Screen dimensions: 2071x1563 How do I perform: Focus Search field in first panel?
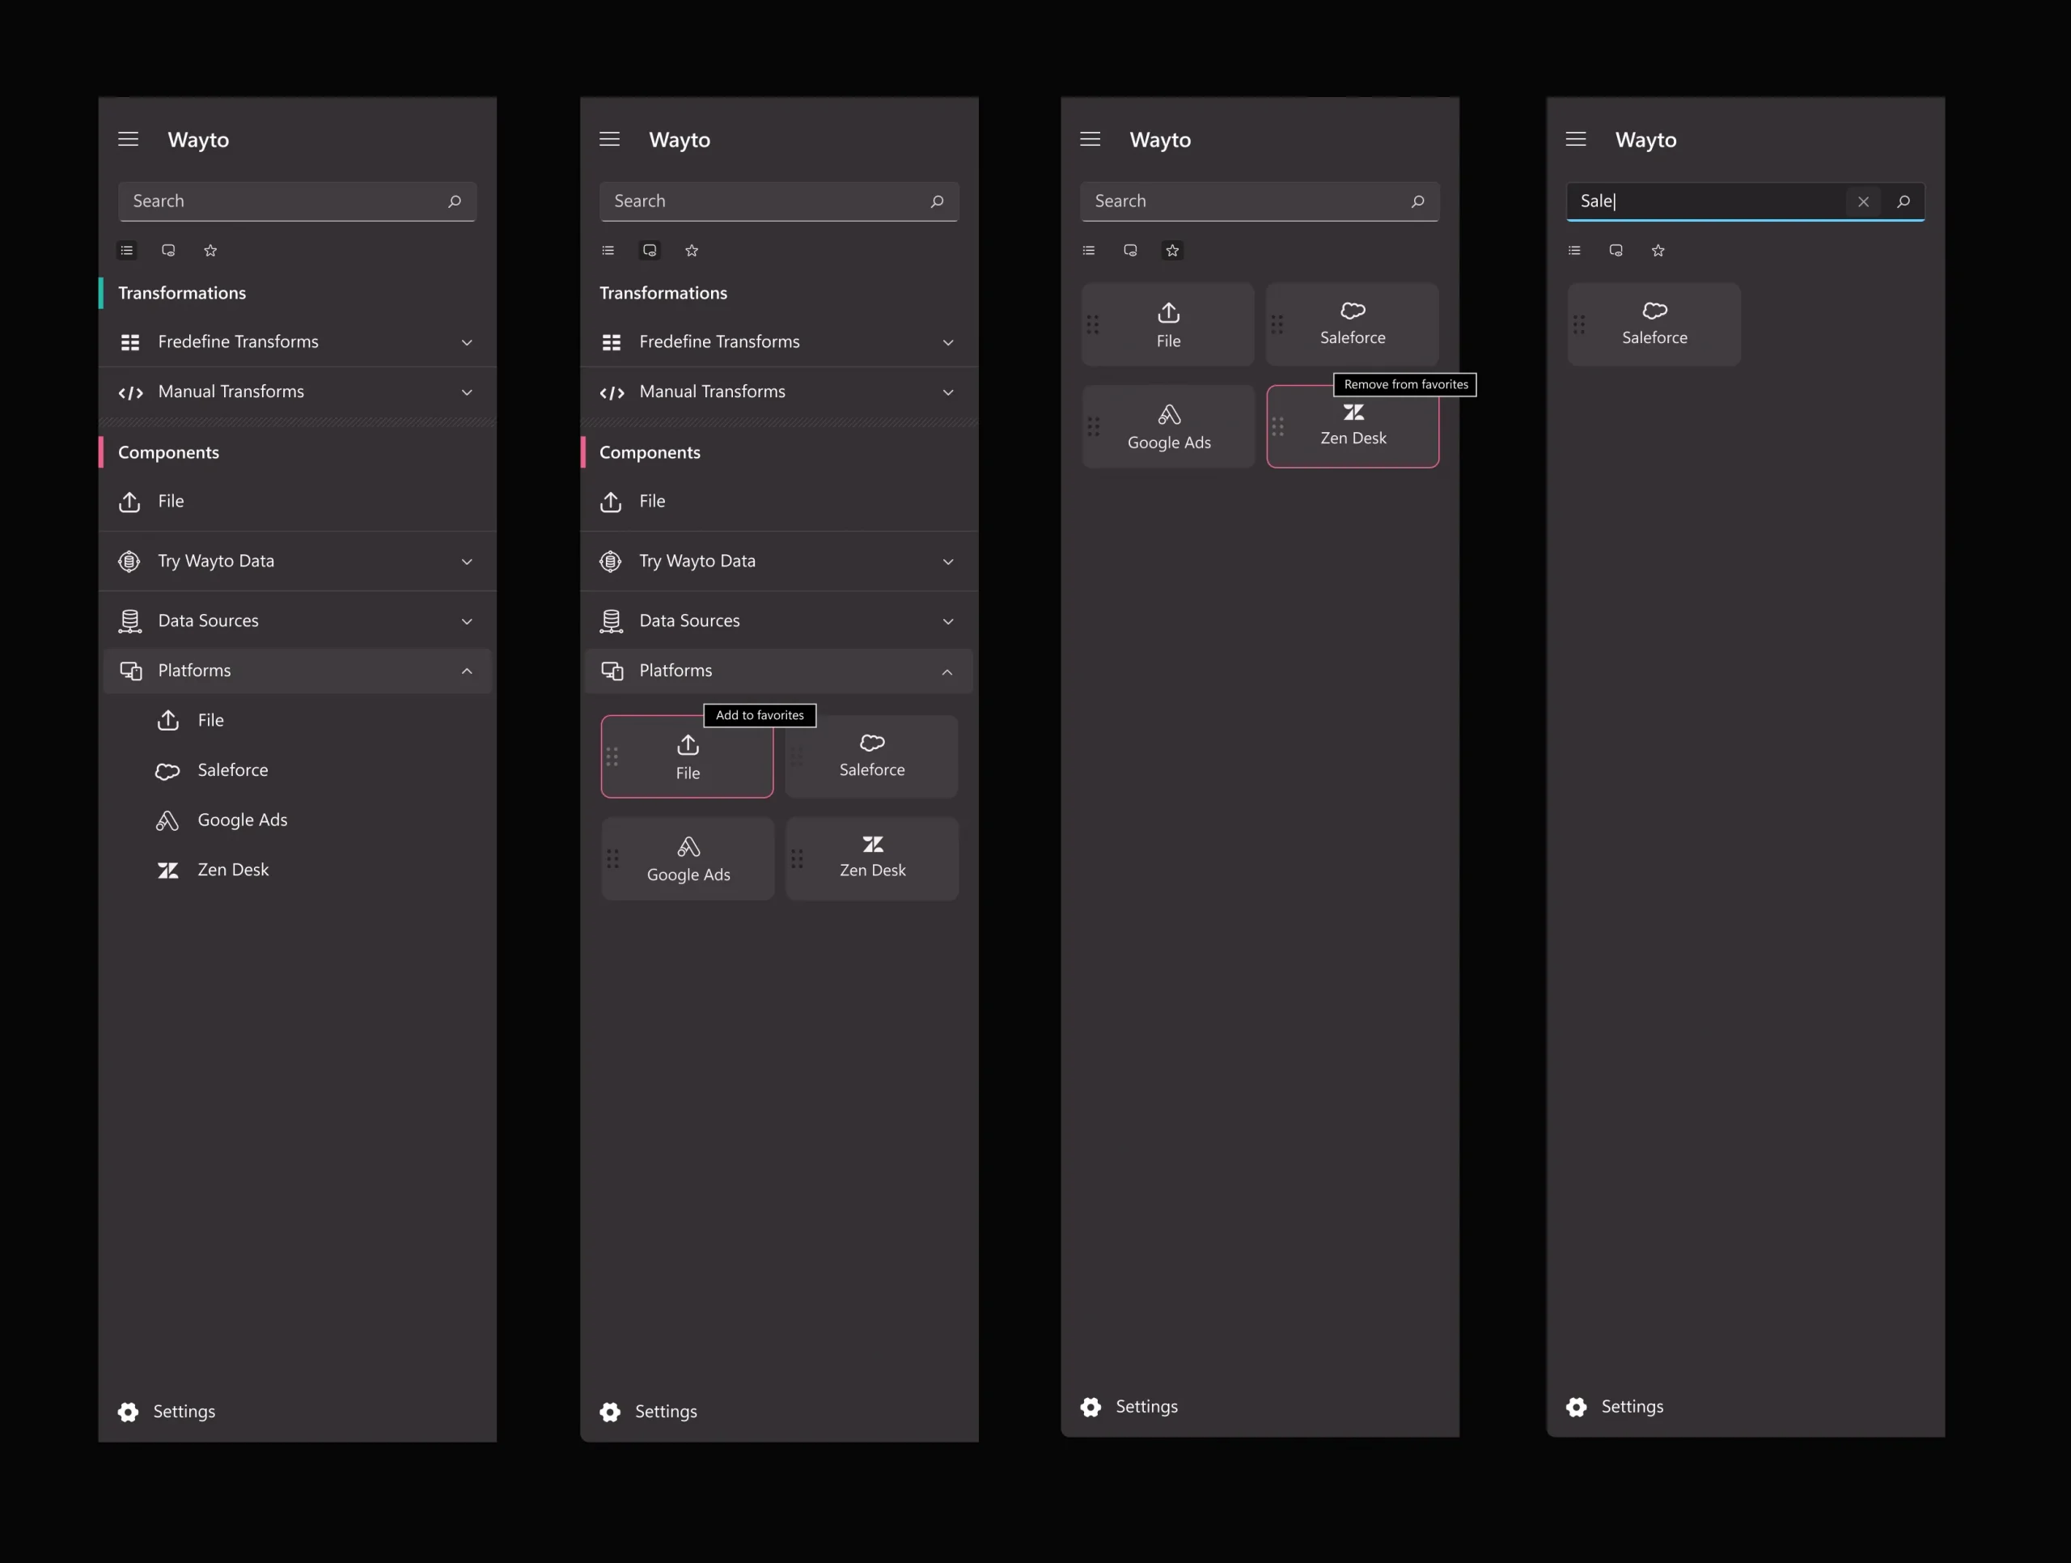pos(298,201)
